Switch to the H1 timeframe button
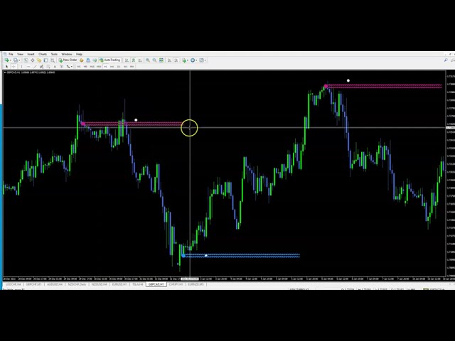This screenshot has width=455, height=341. pyautogui.click(x=107, y=67)
